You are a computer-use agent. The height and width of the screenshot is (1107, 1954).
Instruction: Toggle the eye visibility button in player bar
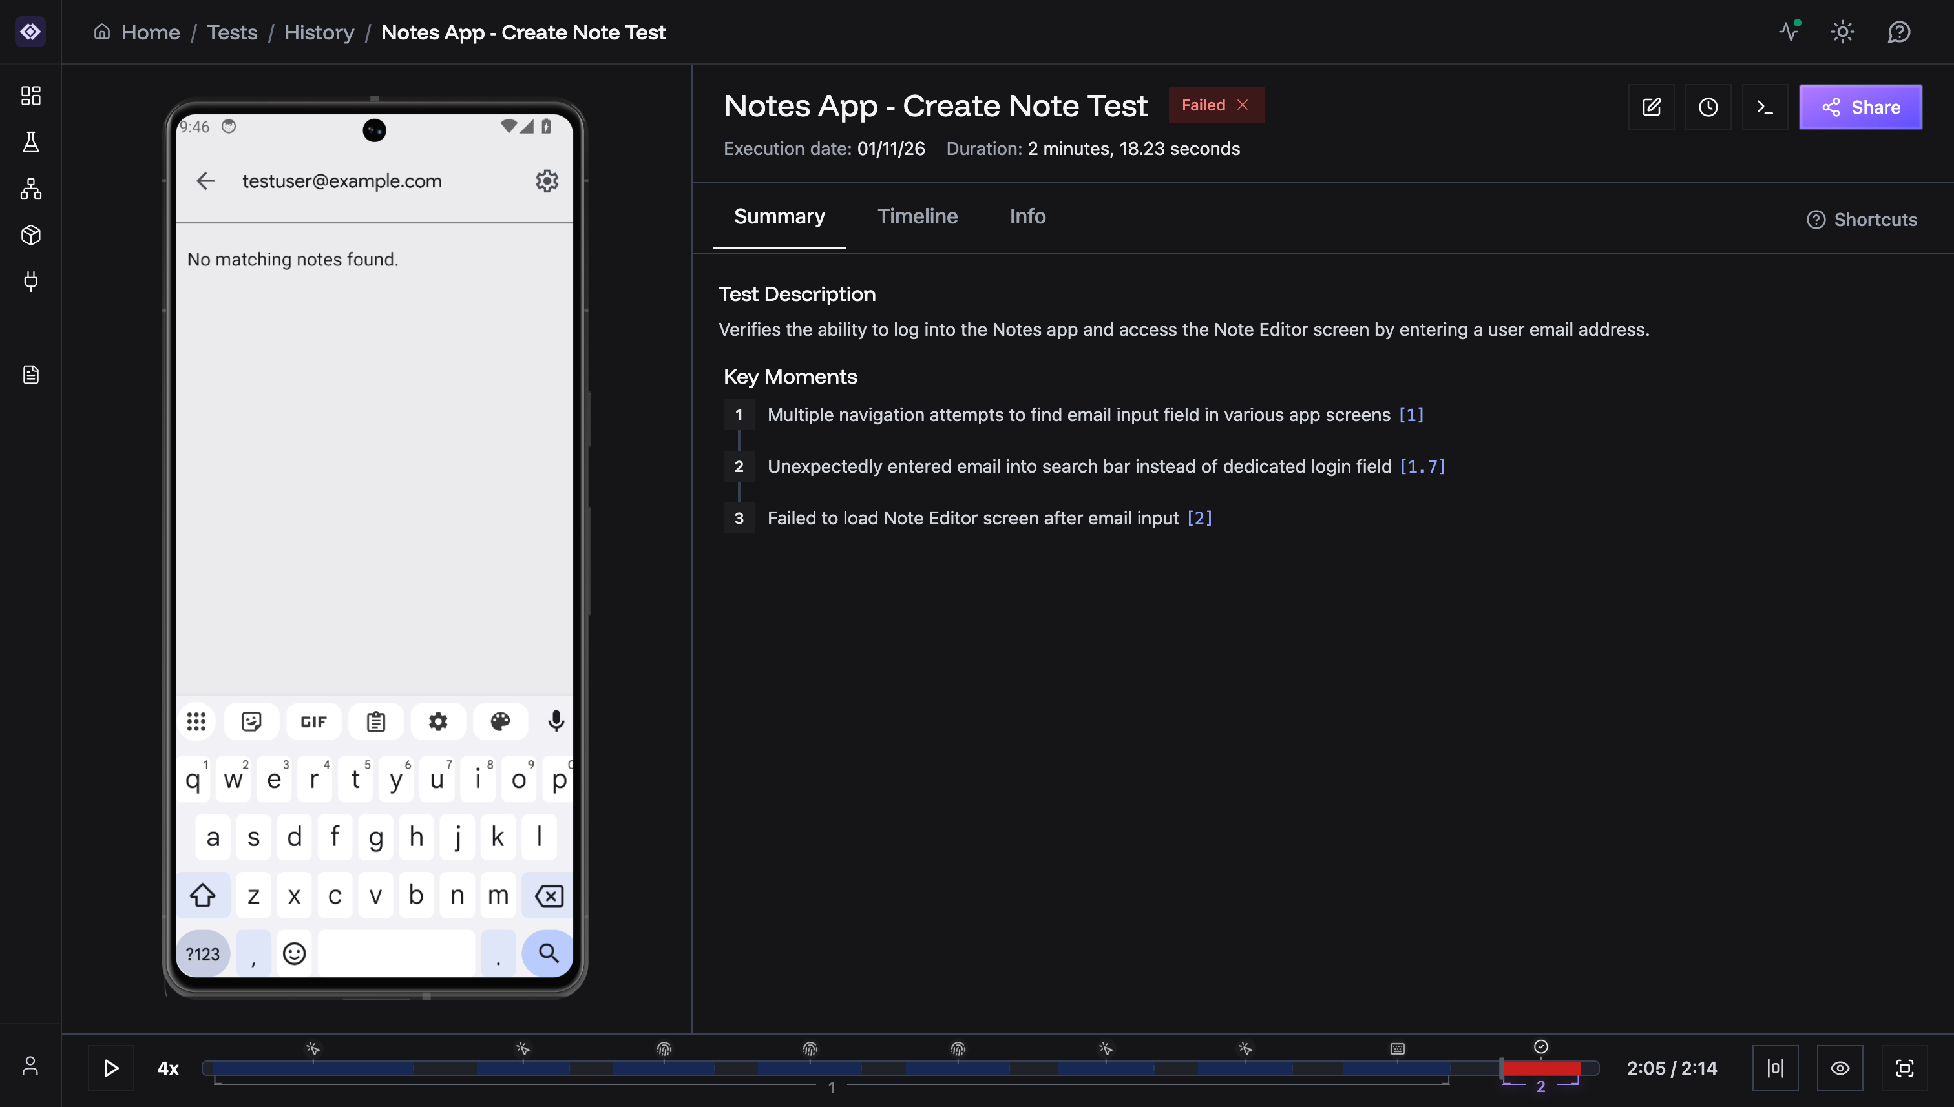pyautogui.click(x=1840, y=1068)
